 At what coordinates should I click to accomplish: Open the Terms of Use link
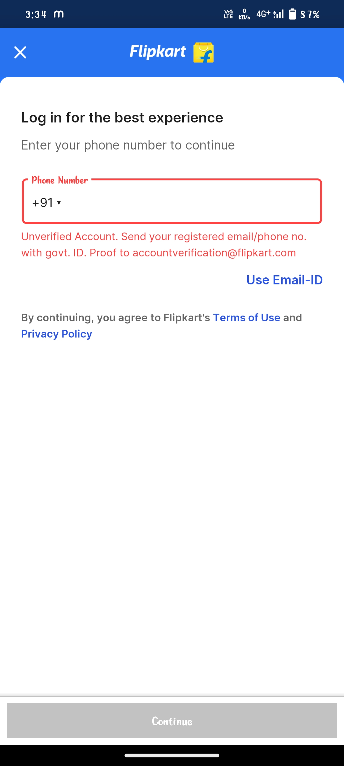247,317
